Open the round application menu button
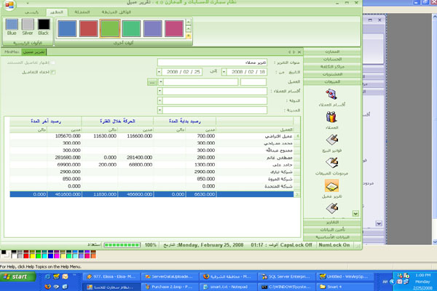Viewport: 437px width, 291px height. pos(9,4)
